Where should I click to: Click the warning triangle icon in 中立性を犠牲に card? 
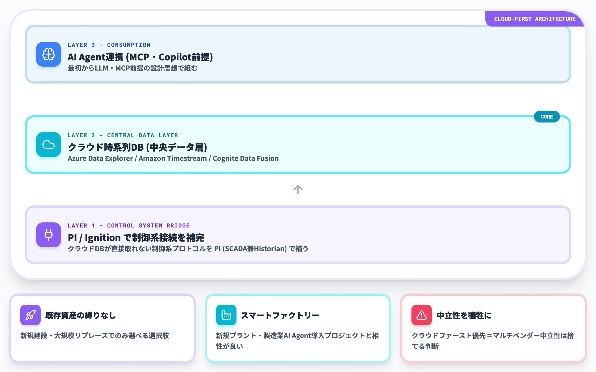(x=422, y=315)
